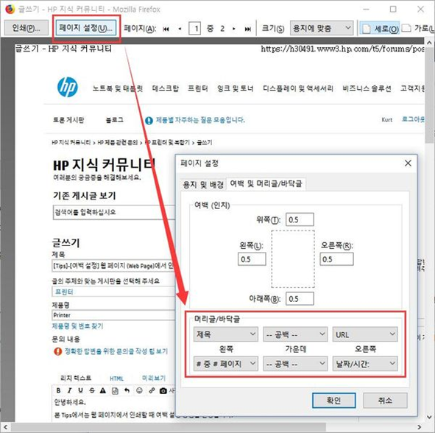This screenshot has width=435, height=433.
Task: Click the 확인 button
Action: (333, 401)
